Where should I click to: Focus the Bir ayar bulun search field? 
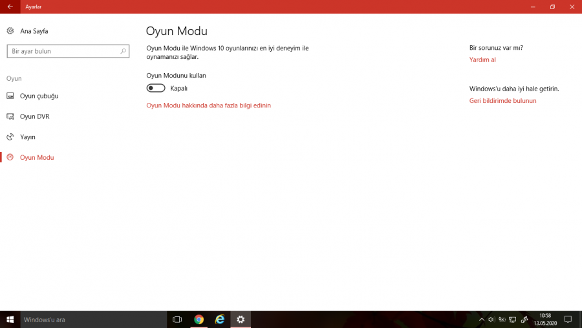65,51
